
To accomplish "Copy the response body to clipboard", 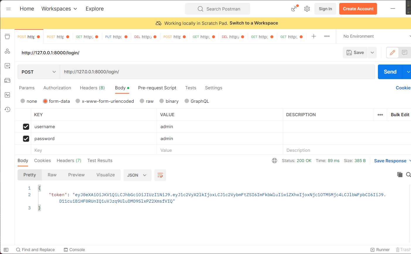I will click(400, 175).
